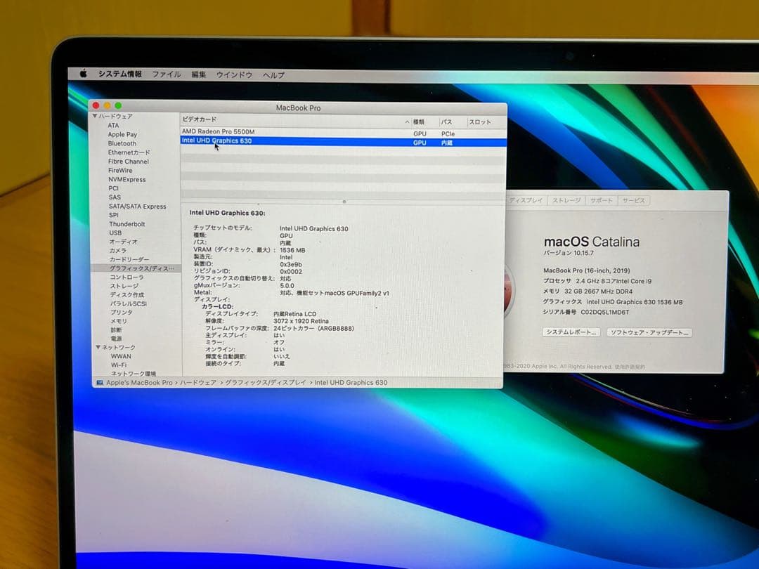Select SAS in the sidebar

pyautogui.click(x=115, y=197)
